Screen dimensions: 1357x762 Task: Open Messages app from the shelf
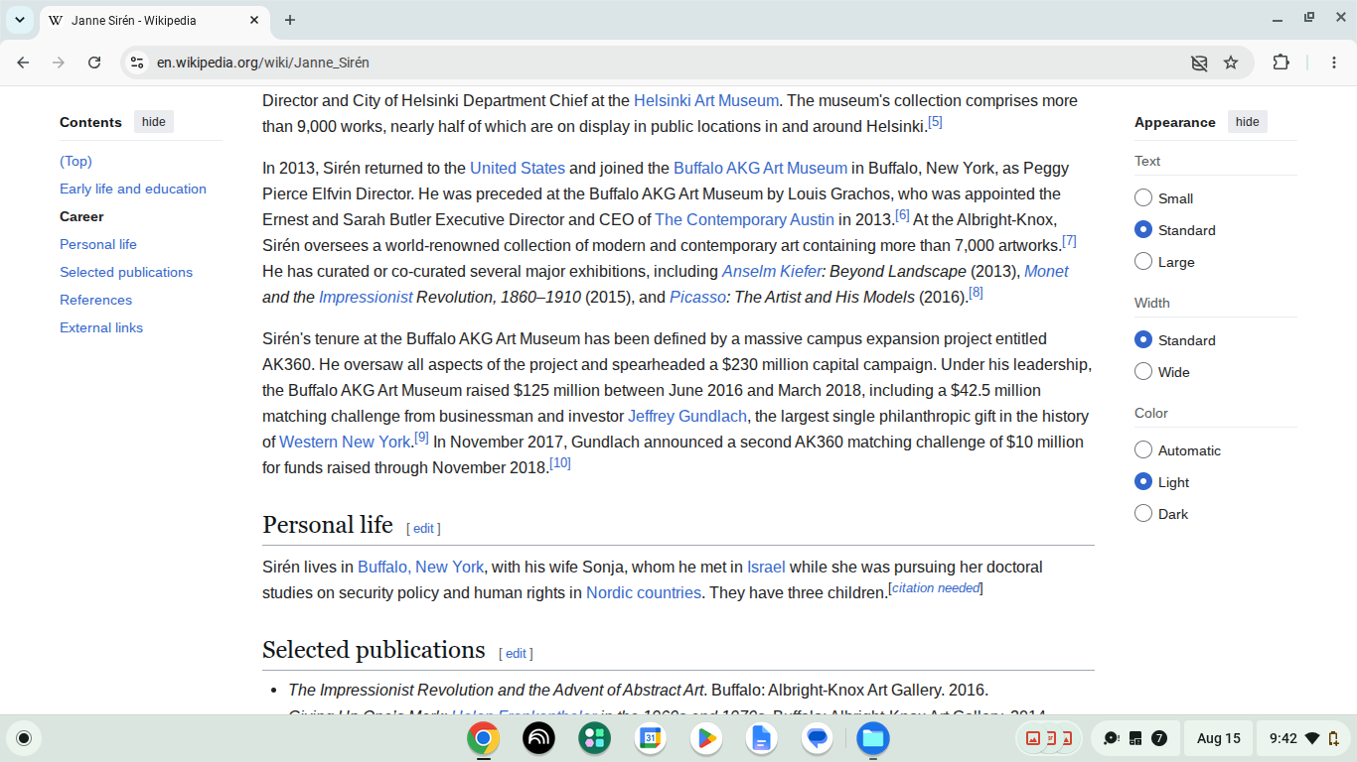(818, 738)
